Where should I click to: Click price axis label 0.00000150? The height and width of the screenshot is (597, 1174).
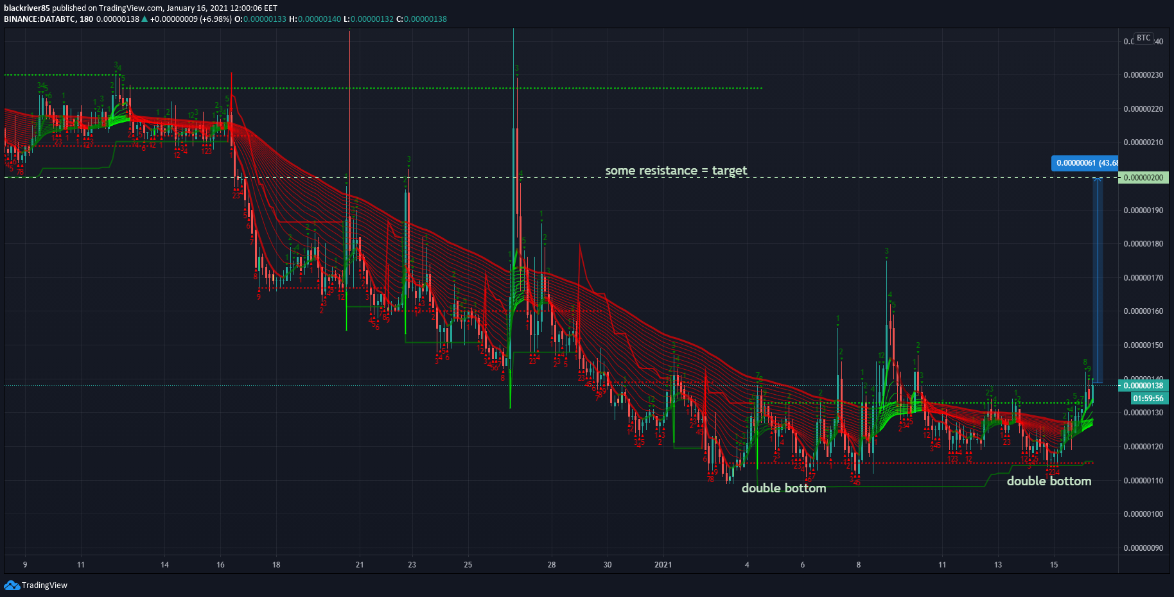pyautogui.click(x=1143, y=345)
